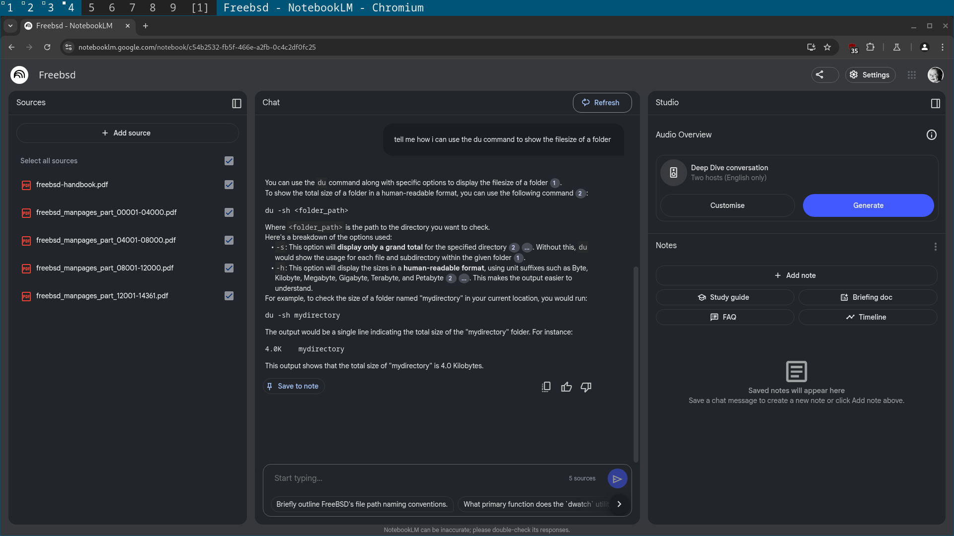Image resolution: width=954 pixels, height=536 pixels.
Task: Collapse the Sources panel
Action: click(237, 103)
